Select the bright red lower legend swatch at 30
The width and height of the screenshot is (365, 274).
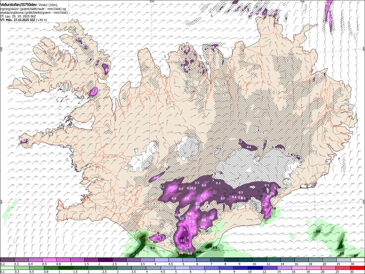pyautogui.click(x=358, y=268)
